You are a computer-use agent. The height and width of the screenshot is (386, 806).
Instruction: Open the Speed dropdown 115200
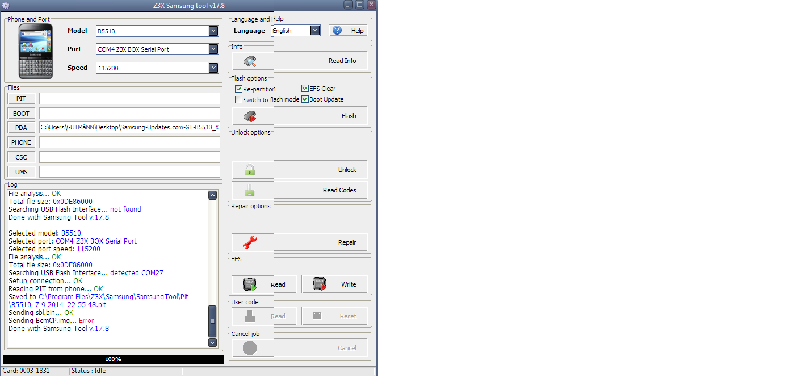coord(213,68)
